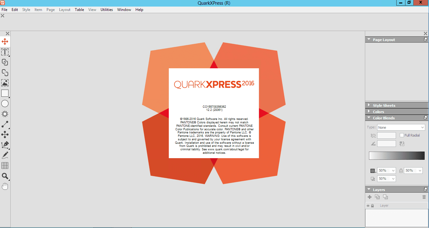Open the Layout menu

[65, 10]
